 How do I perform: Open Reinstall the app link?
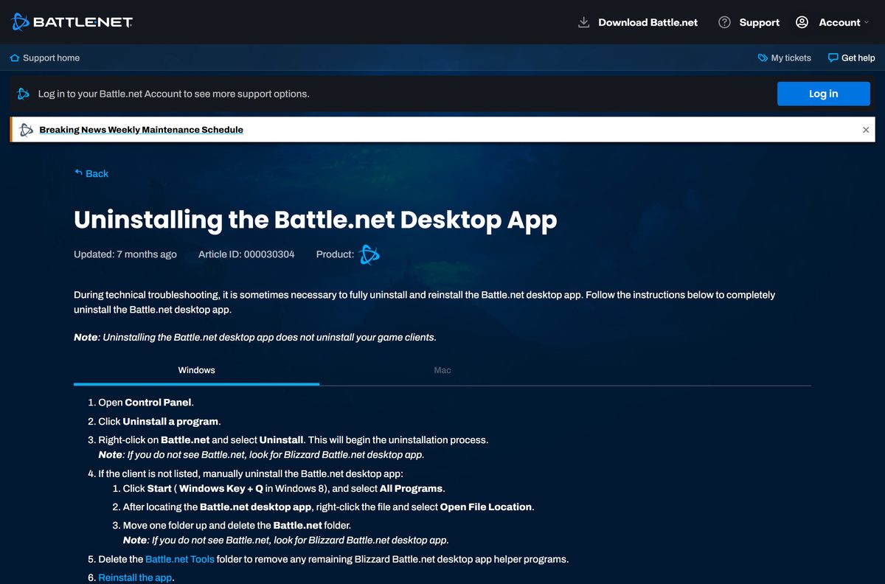(135, 577)
